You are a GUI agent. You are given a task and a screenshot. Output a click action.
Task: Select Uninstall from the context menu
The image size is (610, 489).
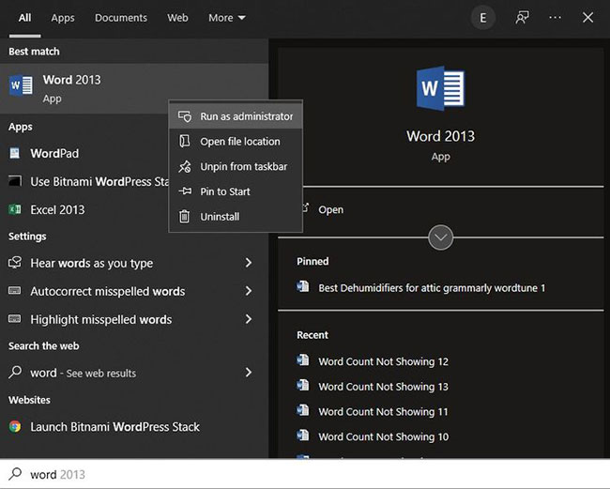point(220,217)
